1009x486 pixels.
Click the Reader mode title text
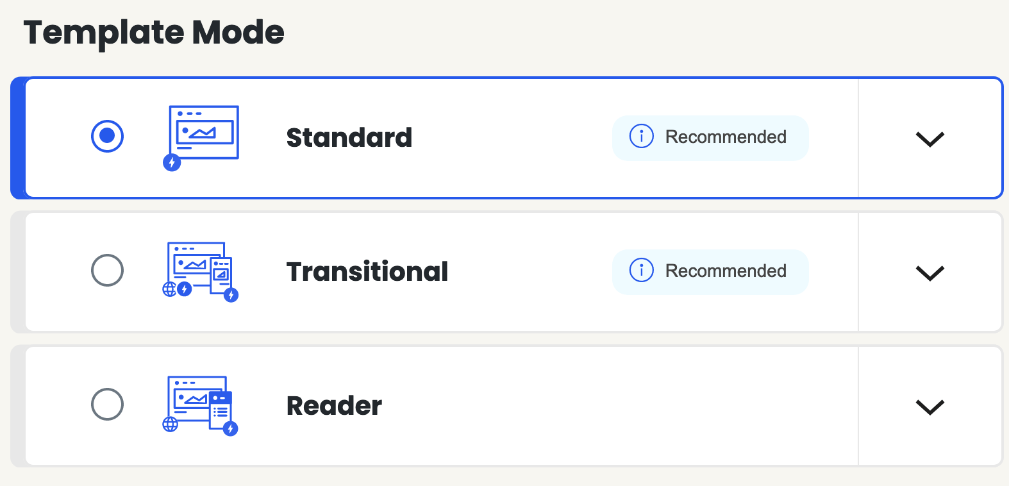click(x=334, y=406)
